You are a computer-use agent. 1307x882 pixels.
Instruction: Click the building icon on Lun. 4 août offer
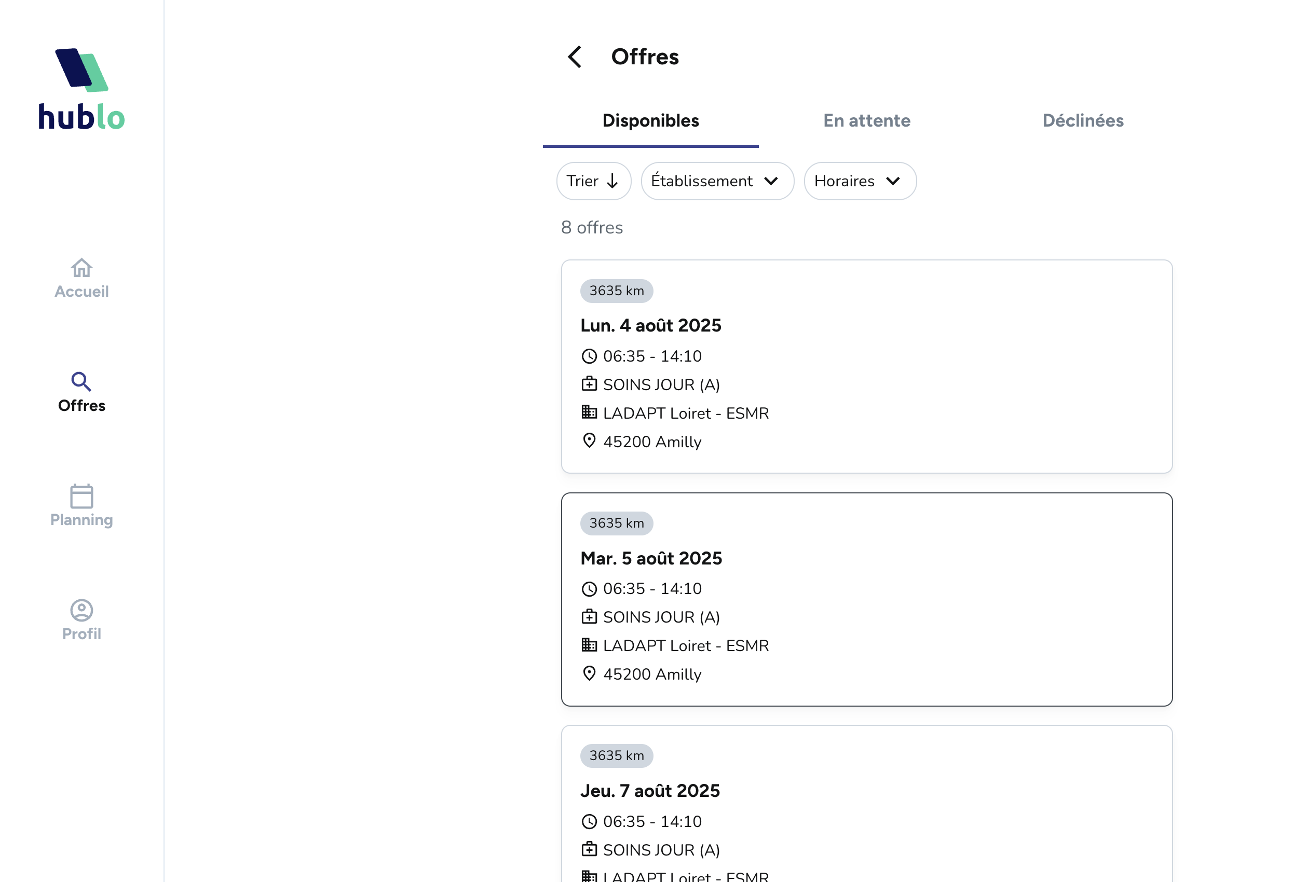pyautogui.click(x=589, y=412)
